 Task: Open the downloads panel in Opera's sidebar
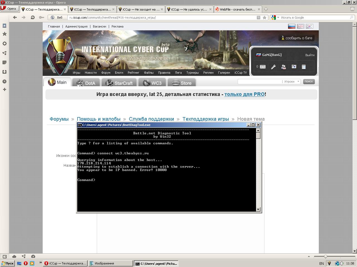pyautogui.click(x=4, y=72)
